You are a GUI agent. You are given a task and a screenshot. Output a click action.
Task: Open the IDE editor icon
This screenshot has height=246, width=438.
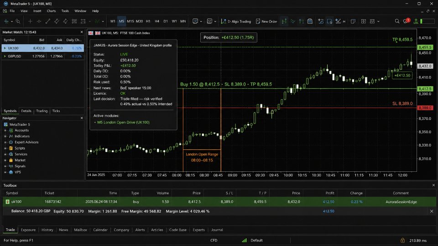coord(195,21)
